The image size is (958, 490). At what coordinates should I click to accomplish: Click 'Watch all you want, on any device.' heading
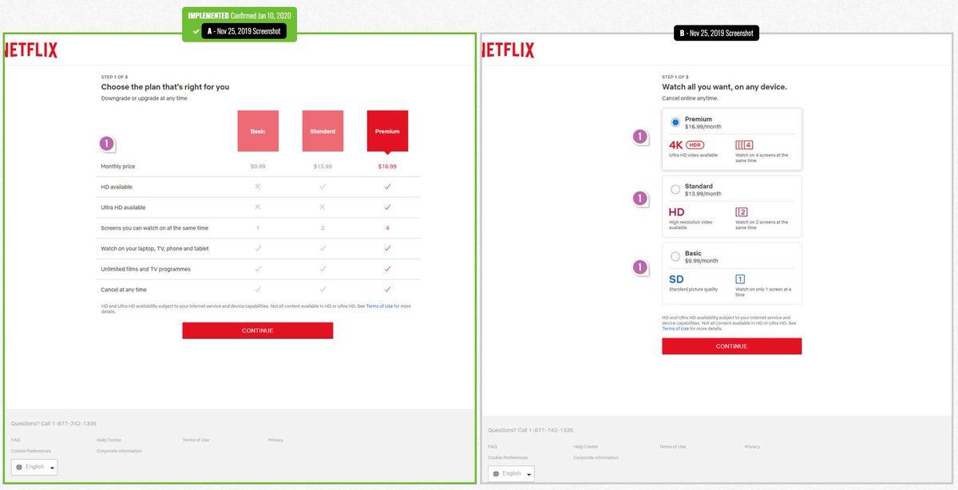coord(724,86)
